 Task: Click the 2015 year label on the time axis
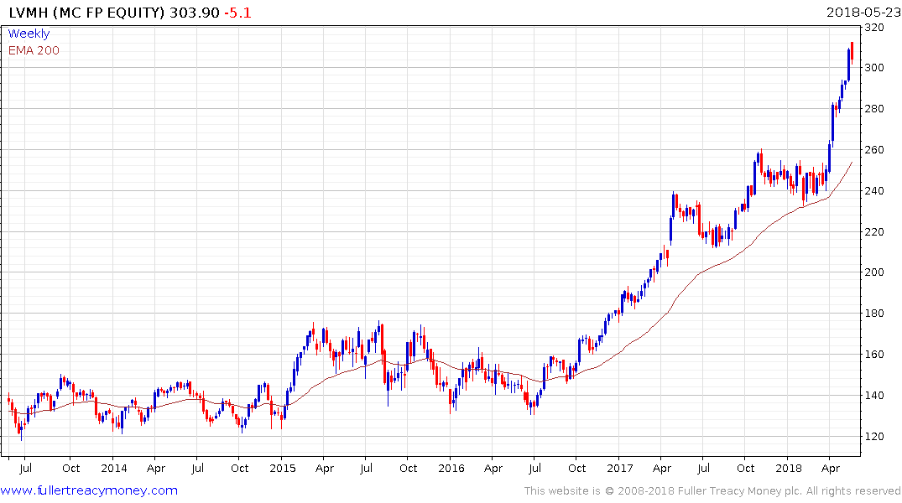click(x=283, y=469)
